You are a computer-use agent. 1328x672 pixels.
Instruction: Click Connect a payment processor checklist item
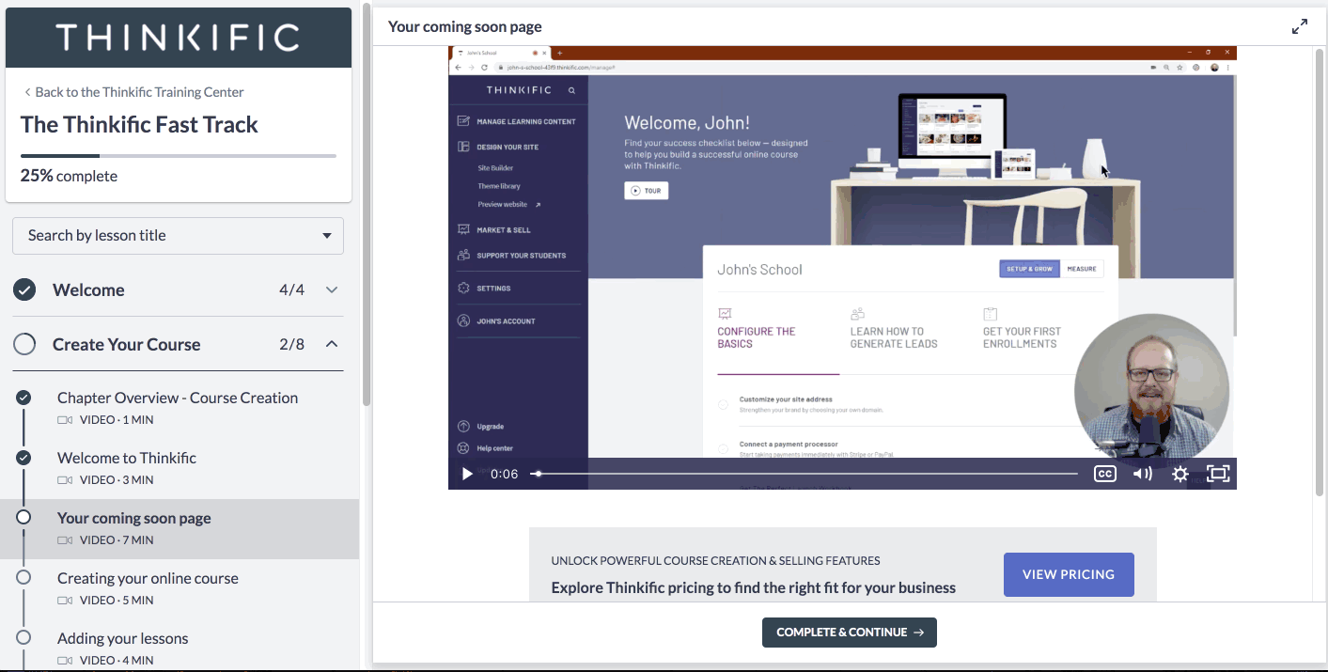click(x=789, y=444)
